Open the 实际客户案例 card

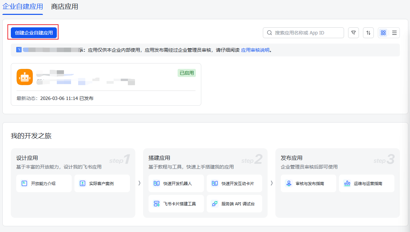(x=102, y=183)
